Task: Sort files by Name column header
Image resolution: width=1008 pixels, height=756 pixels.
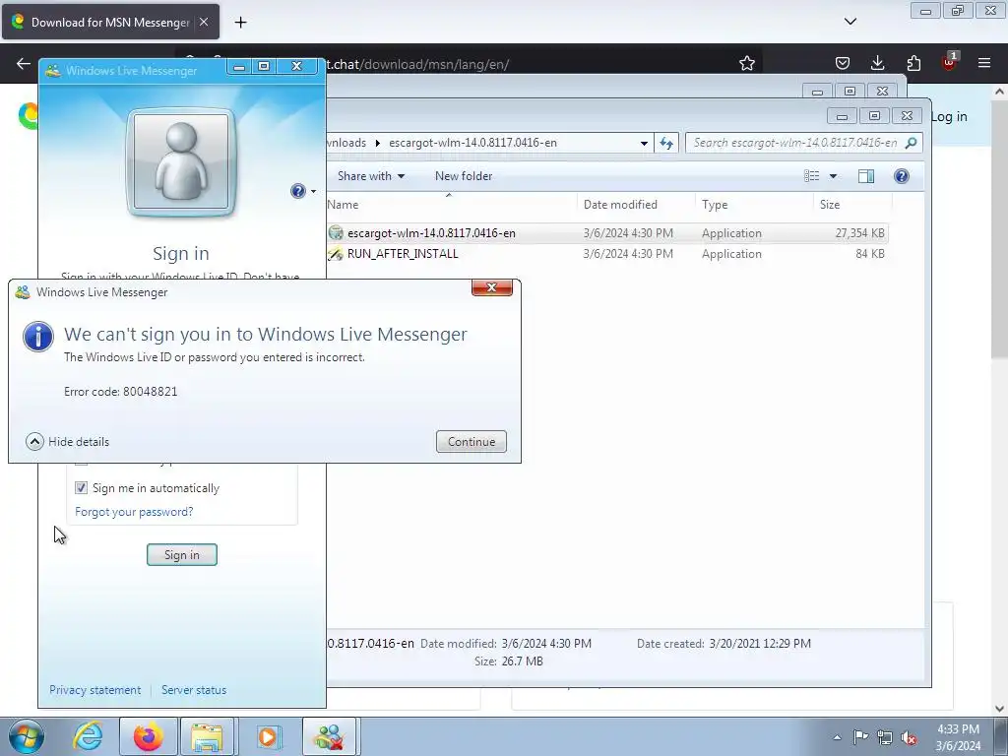Action: click(x=451, y=205)
